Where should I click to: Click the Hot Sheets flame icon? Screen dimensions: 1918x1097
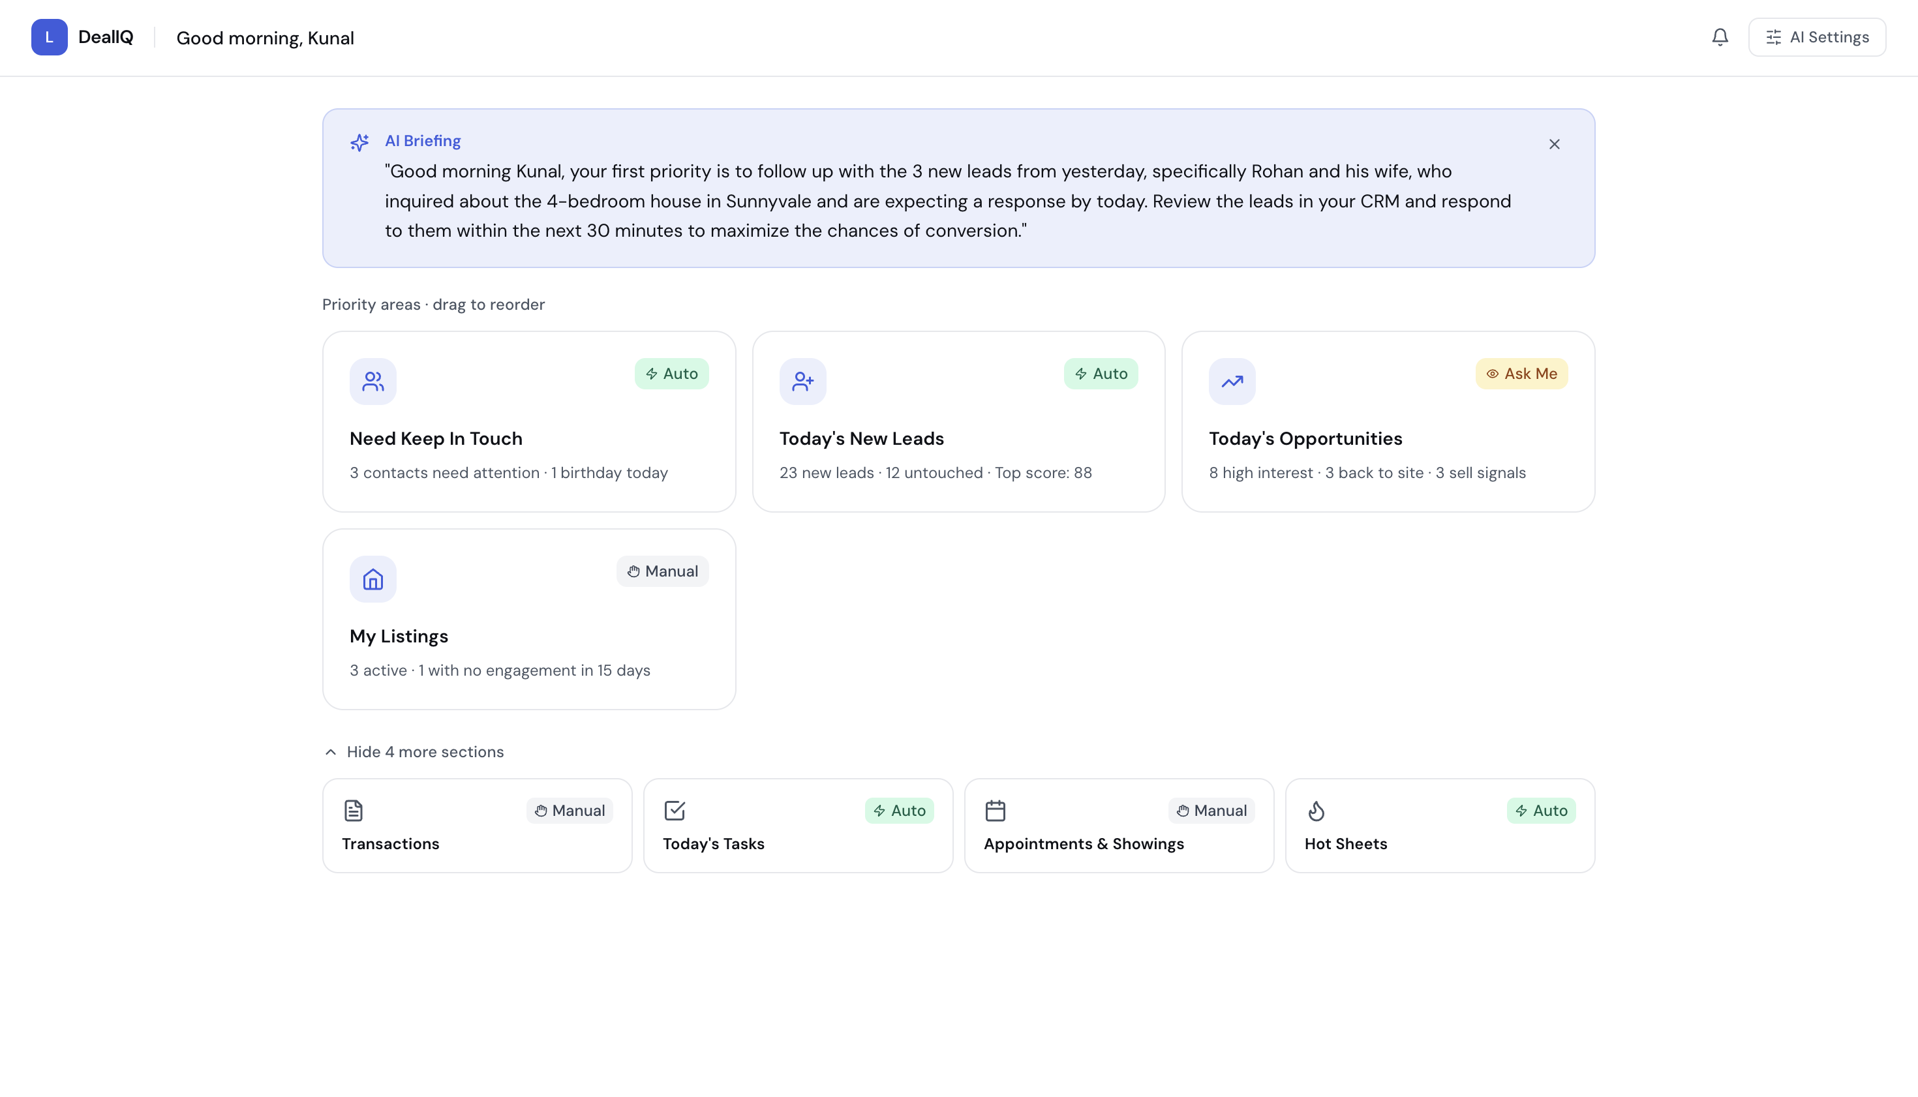point(1316,811)
